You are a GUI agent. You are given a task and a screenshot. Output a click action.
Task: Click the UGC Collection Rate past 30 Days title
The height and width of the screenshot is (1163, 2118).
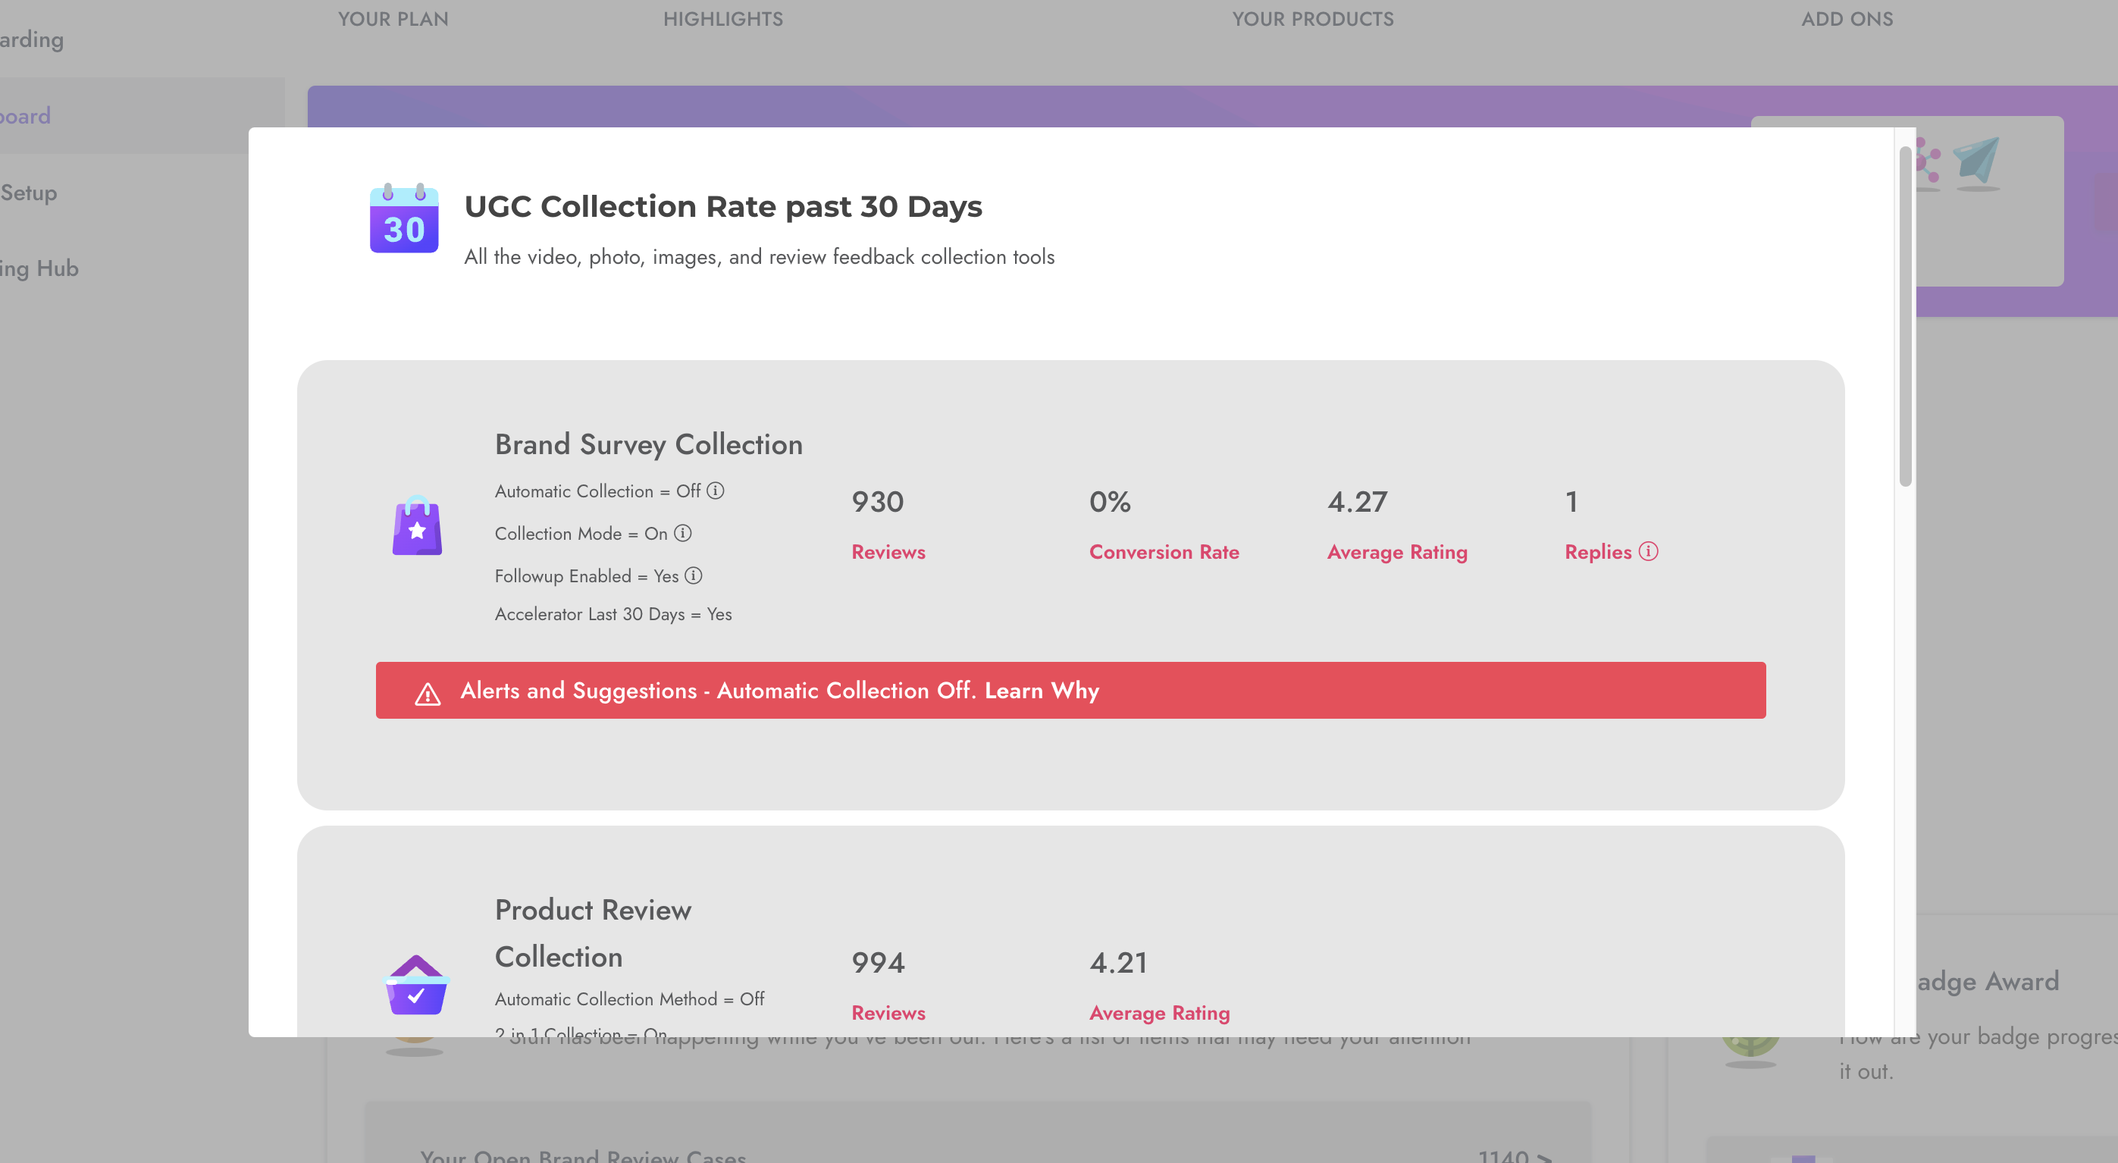(722, 205)
